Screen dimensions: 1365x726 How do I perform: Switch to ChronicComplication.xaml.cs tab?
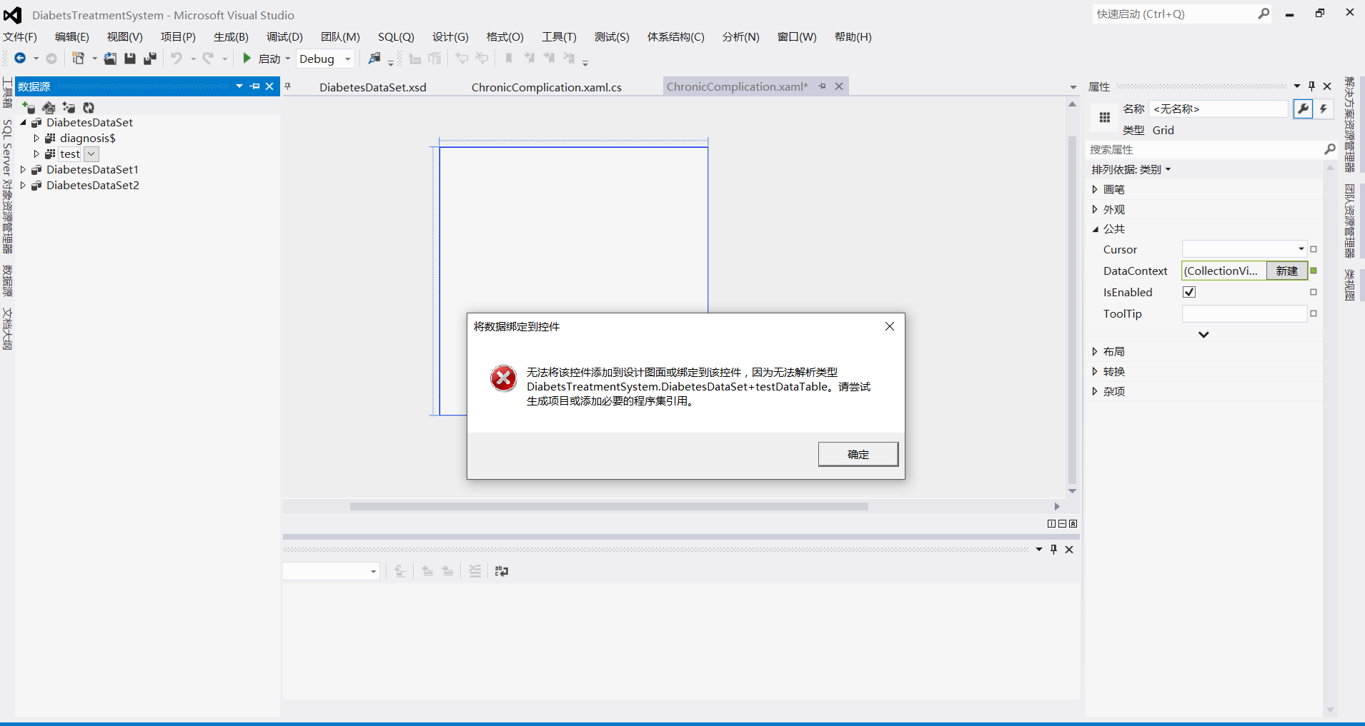(x=547, y=87)
